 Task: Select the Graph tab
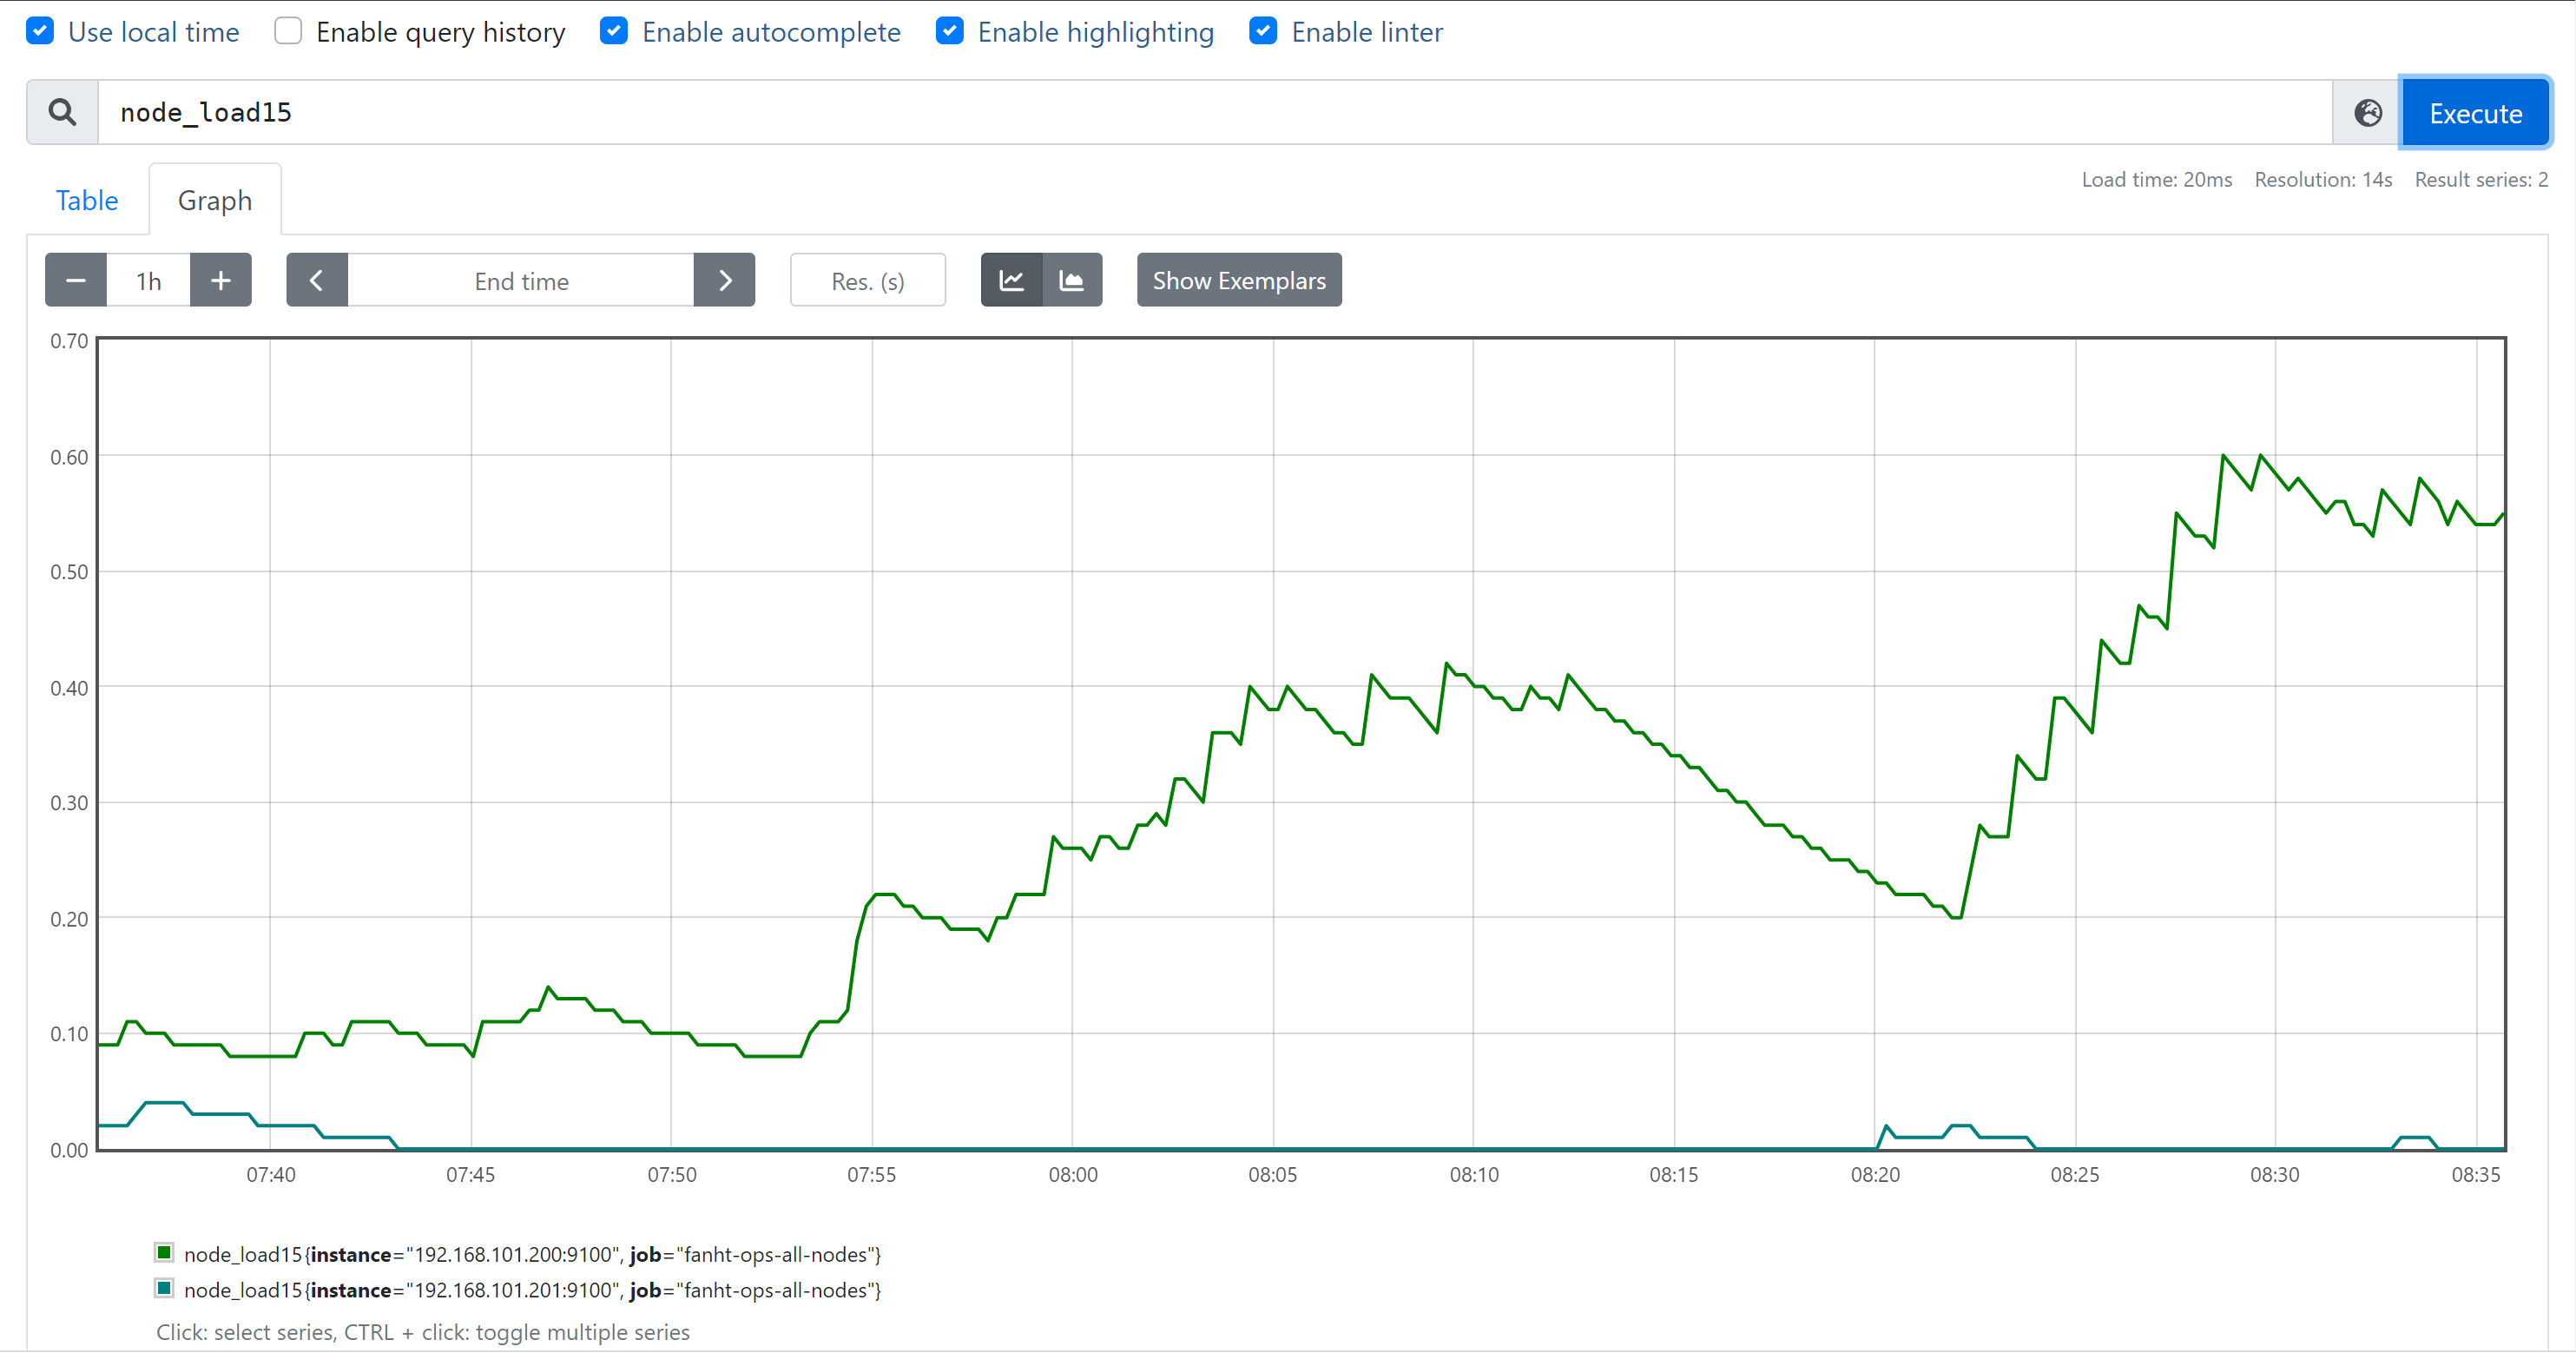215,200
